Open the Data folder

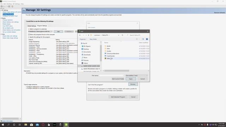(108, 49)
